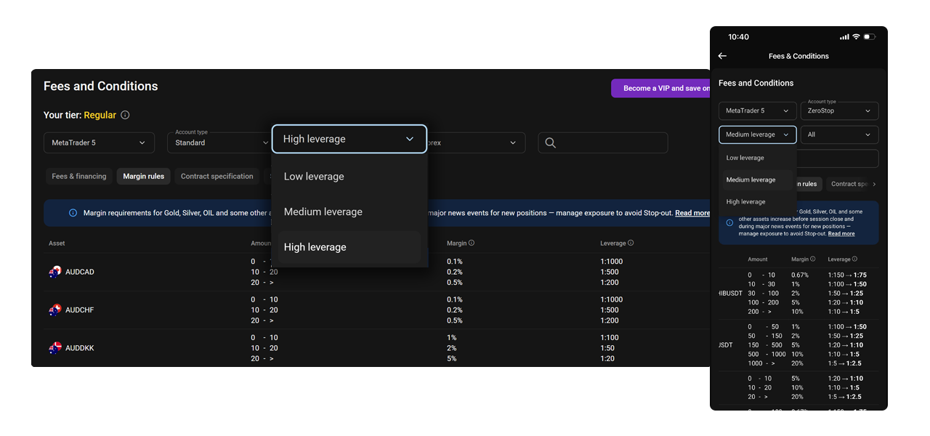This screenshot has width=930, height=436.
Task: Click AUDDKK's 1:100 leverage value
Action: pyautogui.click(x=611, y=338)
